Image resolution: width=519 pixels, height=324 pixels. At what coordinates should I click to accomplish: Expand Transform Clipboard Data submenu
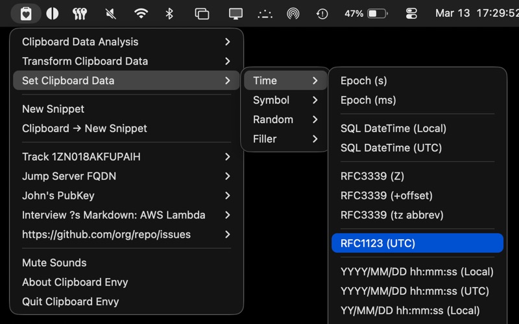click(126, 61)
